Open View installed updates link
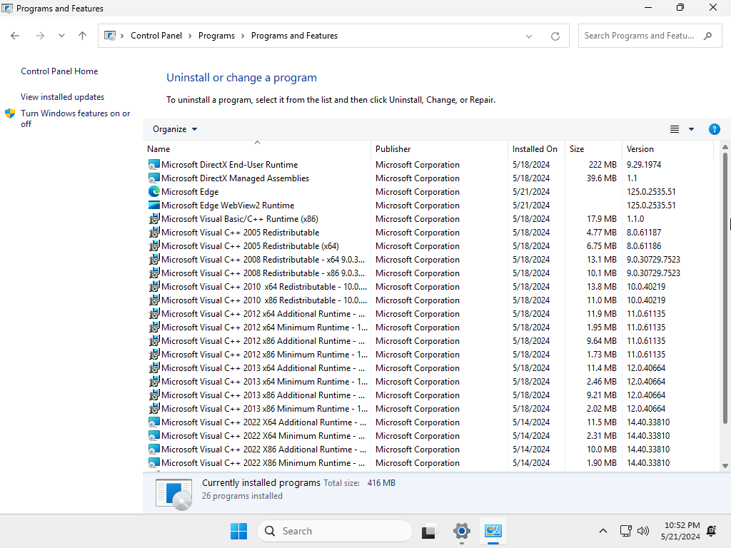Viewport: 731px width, 548px height. [63, 97]
